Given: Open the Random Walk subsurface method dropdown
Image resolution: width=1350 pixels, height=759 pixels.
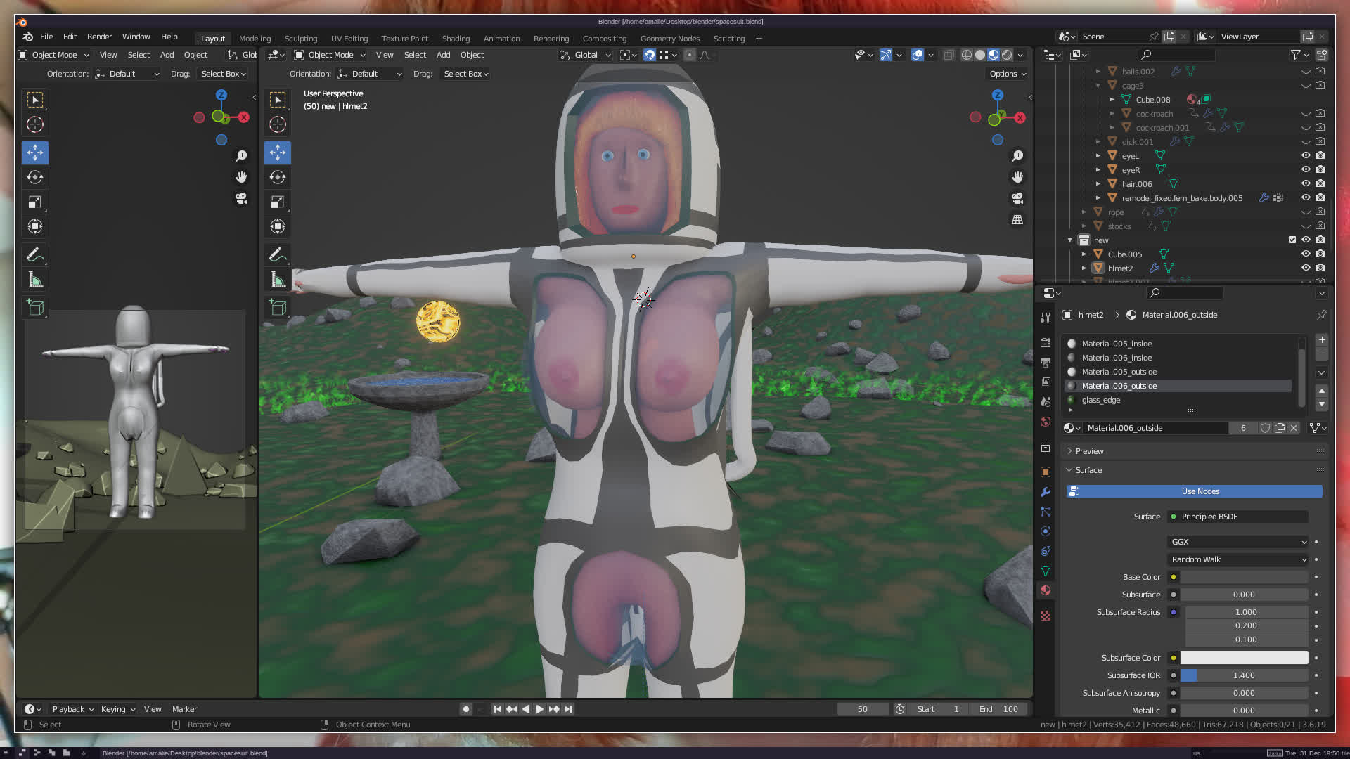Looking at the screenshot, I should [x=1237, y=559].
